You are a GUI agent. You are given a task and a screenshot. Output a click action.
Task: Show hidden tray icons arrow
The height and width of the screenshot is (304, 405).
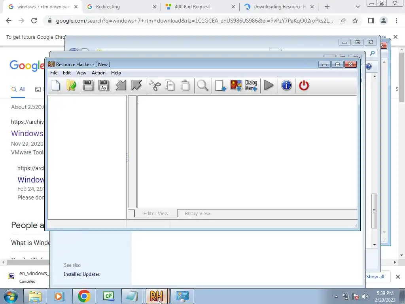coord(336,296)
